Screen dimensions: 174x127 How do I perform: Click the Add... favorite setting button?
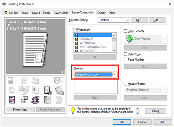pos(139,20)
